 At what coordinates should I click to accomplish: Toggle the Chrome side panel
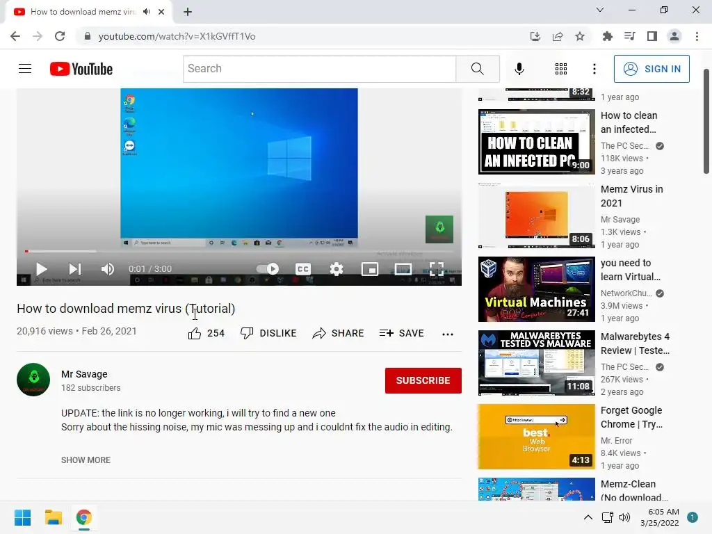click(x=652, y=36)
